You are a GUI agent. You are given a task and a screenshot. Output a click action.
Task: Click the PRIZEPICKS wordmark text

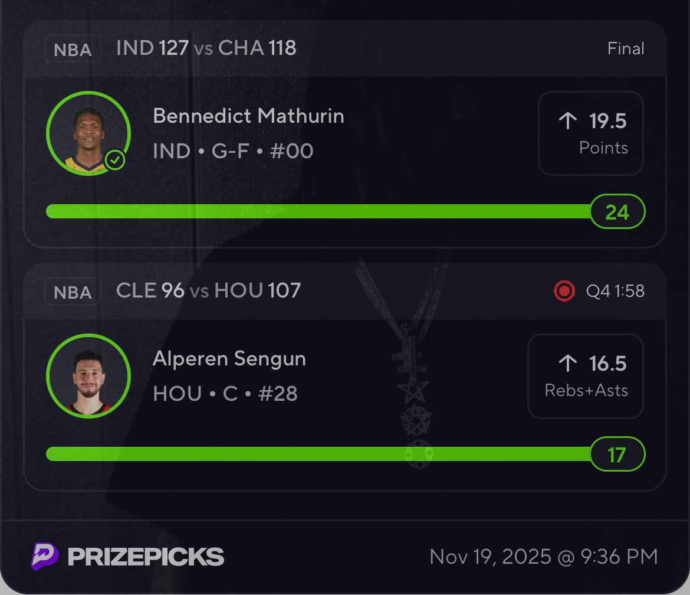146,557
